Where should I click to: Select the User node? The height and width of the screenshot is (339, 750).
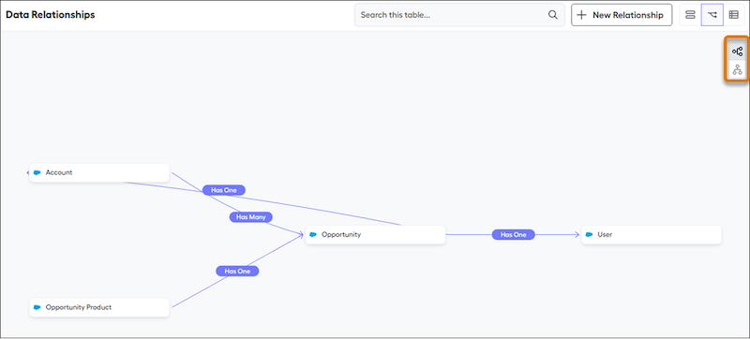651,235
